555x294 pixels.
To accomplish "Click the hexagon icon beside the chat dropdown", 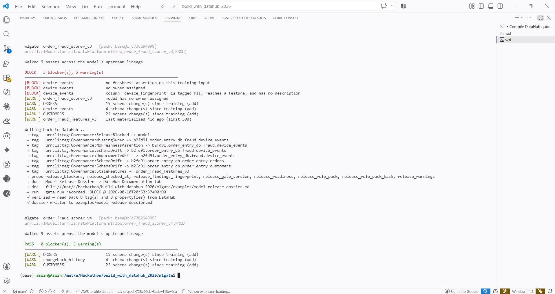I will pos(404,6).
